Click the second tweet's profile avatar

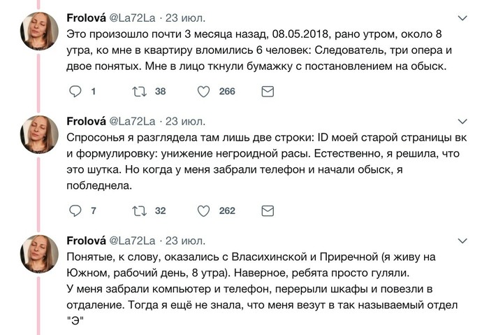39,134
